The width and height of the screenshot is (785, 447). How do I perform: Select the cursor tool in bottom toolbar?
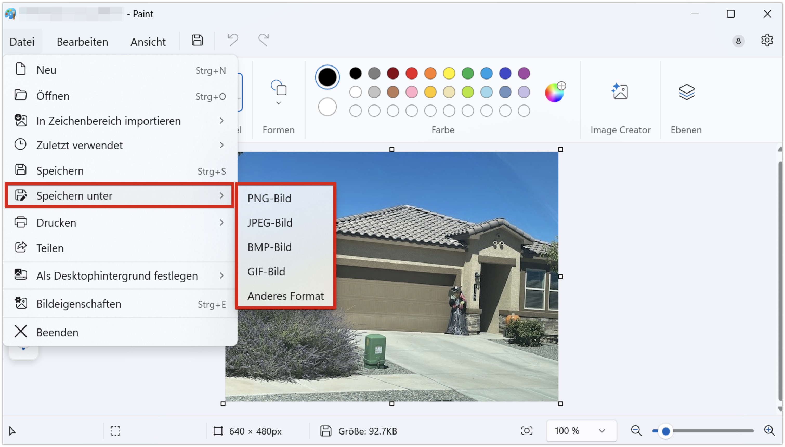12,431
